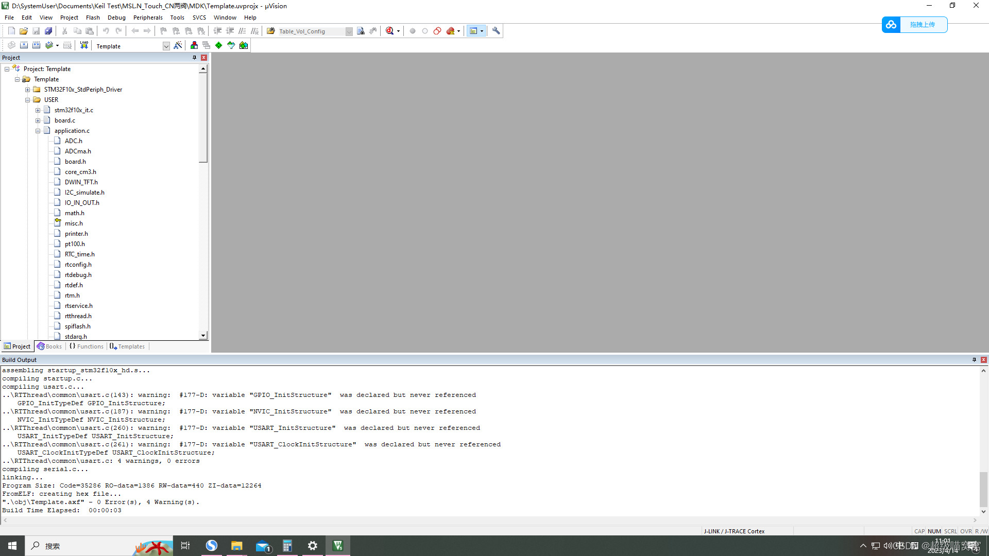Open the Table_Vol_Config search dropdown
This screenshot has height=556, width=989.
coord(349,31)
